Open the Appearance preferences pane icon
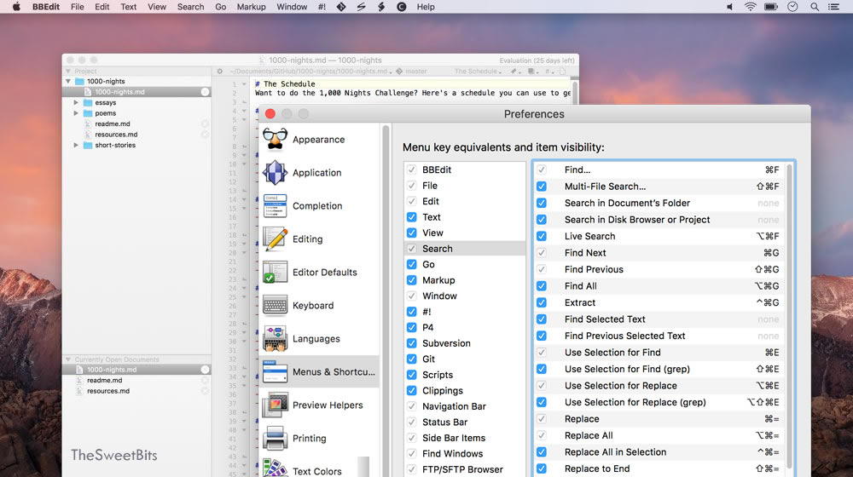The height and width of the screenshot is (477, 853). click(276, 139)
